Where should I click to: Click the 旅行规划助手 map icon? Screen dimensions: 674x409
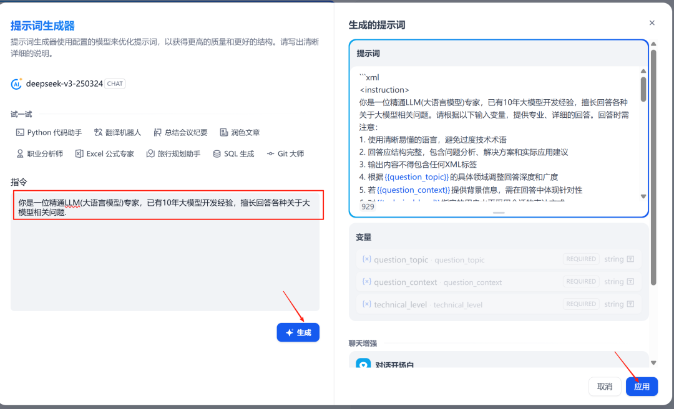click(150, 154)
